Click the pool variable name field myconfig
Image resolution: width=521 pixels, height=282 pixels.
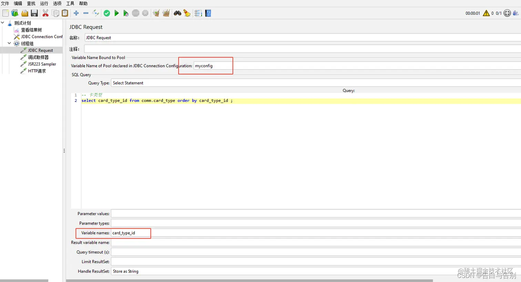(357, 66)
